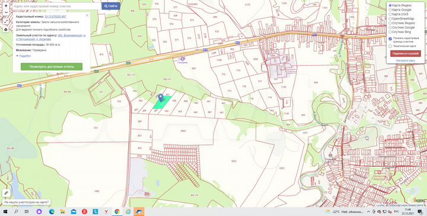
Task: Open taskbar search magnifier
Action: (16, 212)
